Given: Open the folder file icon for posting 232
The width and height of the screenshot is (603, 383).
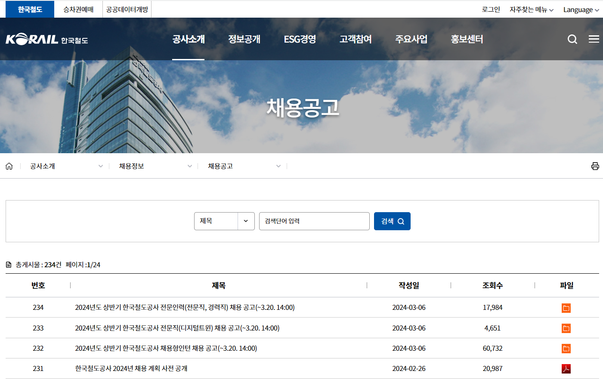Looking at the screenshot, I should click(x=566, y=348).
